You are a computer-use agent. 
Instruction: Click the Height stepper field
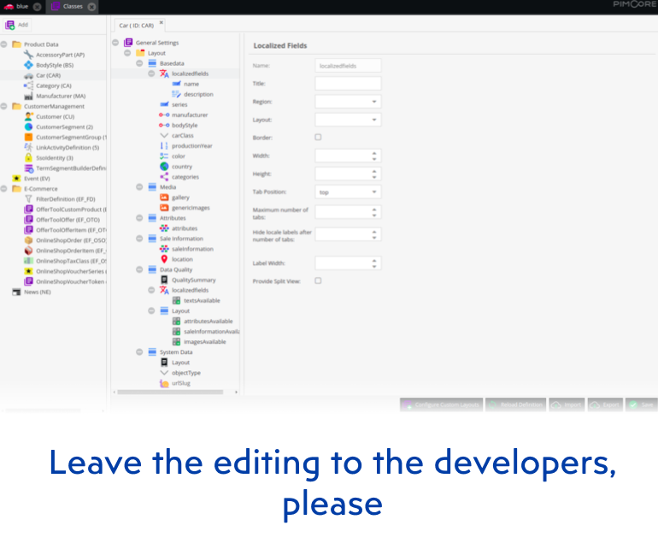[348, 174]
